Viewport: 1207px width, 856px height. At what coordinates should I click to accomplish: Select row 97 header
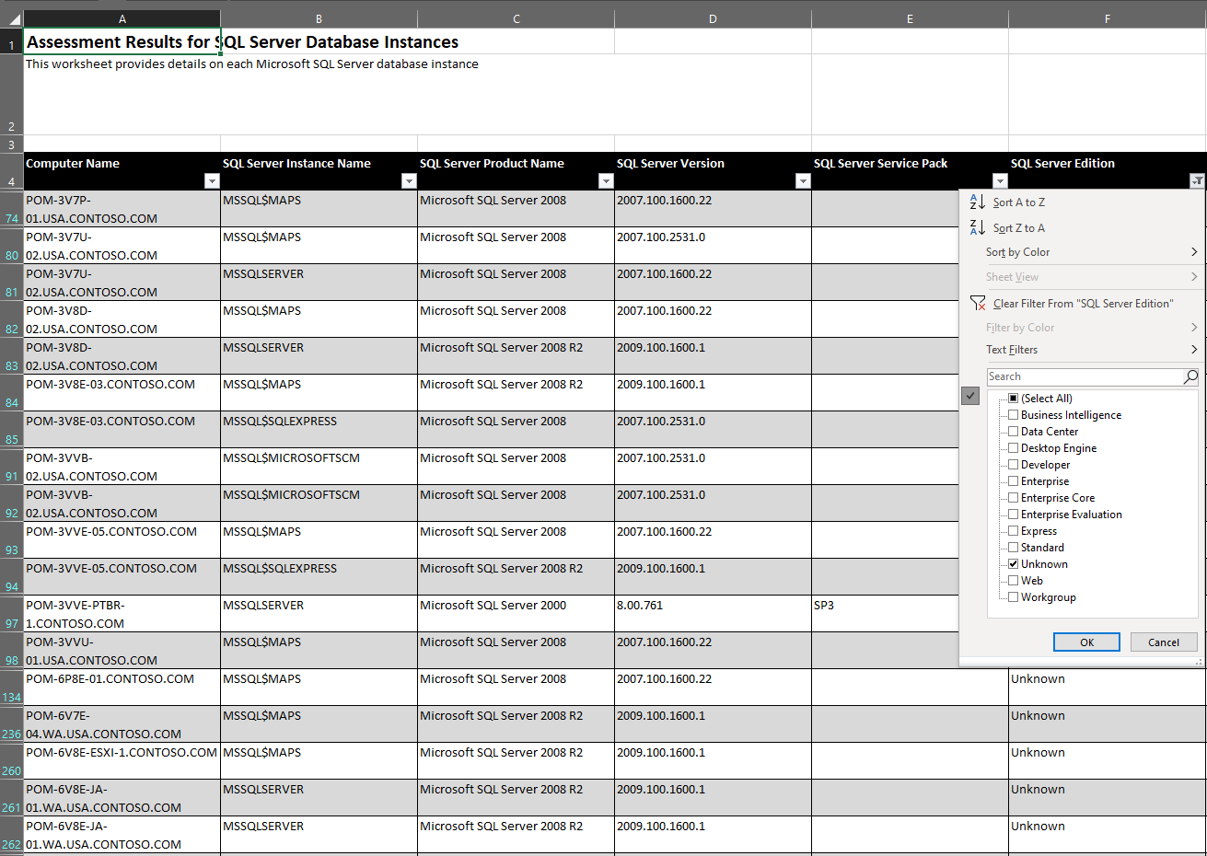pyautogui.click(x=12, y=614)
